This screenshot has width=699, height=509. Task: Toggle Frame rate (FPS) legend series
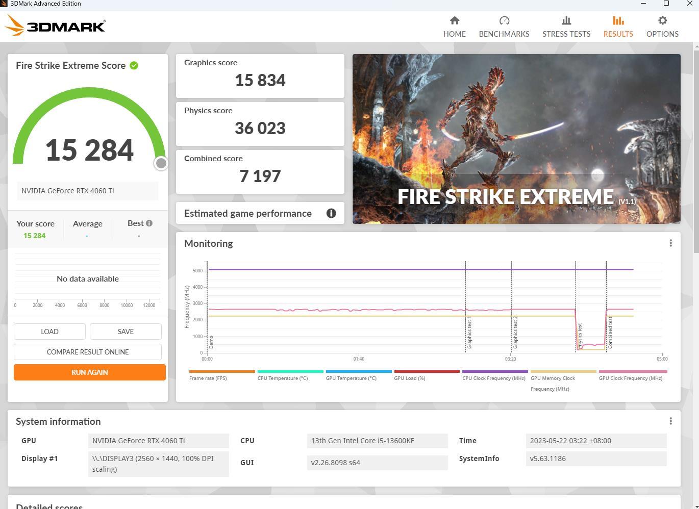tap(208, 378)
